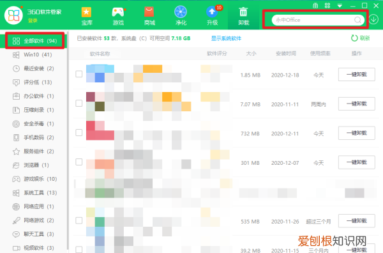Select 手机数码 (2) category
The height and width of the screenshot is (253, 383).
point(33,137)
